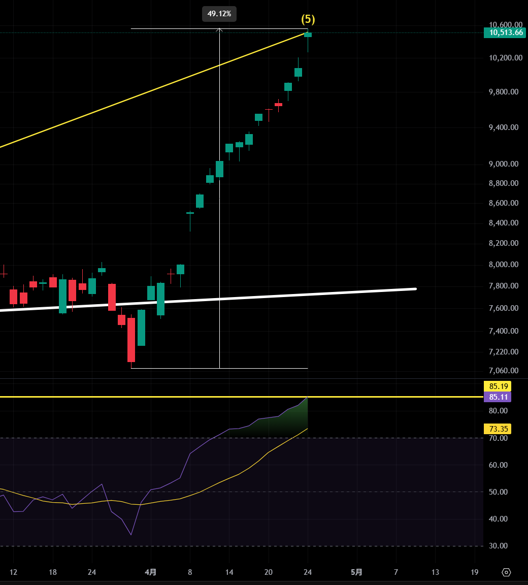This screenshot has height=585, width=528.
Task: Click the 8,000.00 price axis label
Action: pyautogui.click(x=503, y=265)
